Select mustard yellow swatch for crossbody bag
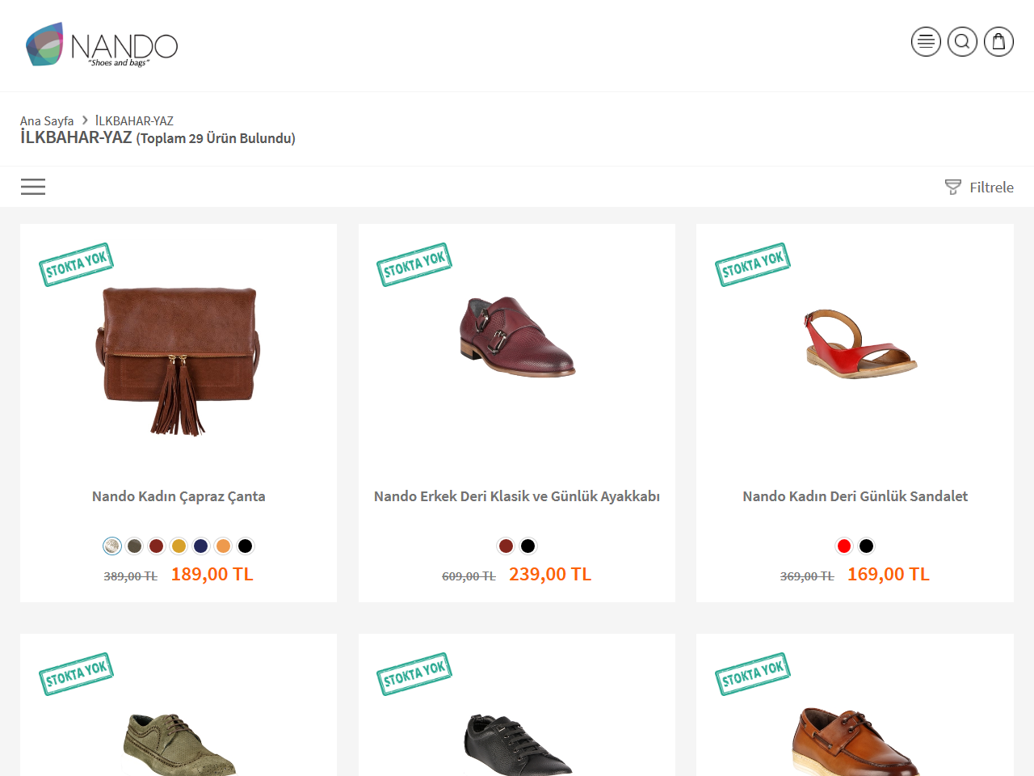The width and height of the screenshot is (1034, 776). click(179, 546)
